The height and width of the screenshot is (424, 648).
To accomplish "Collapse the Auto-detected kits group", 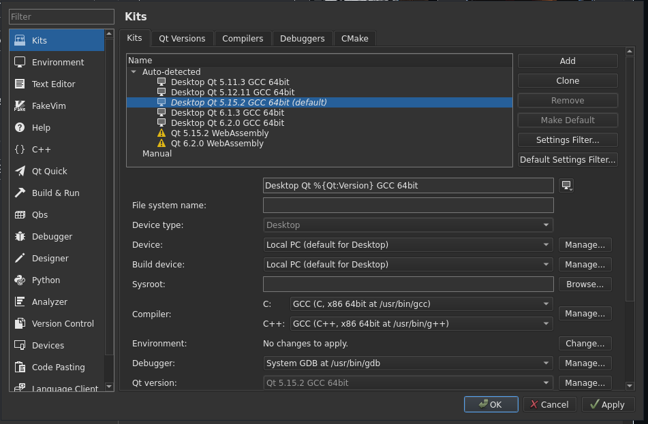I will tap(134, 71).
